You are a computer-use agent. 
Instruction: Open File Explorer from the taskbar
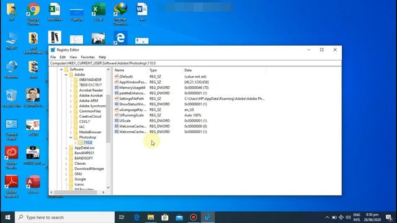click(151, 217)
